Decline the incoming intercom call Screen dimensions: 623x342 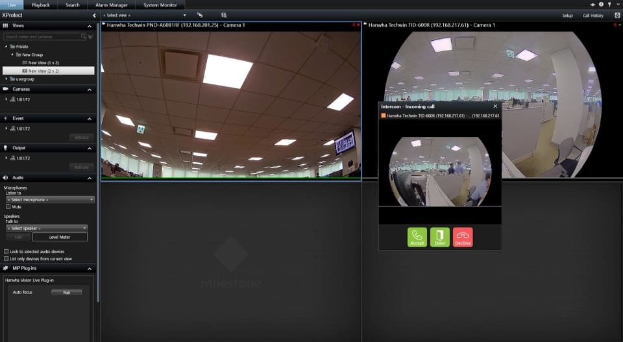coord(463,237)
